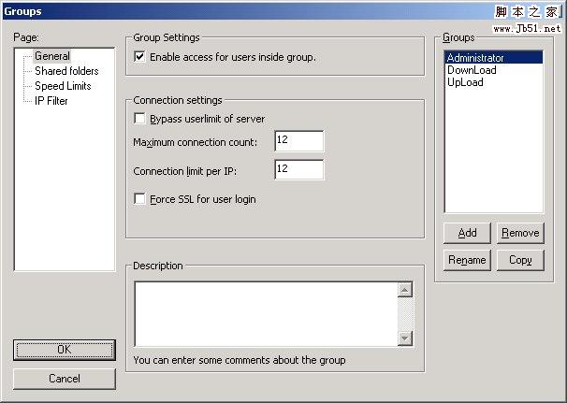Click the Connection limit per IP field
567x403 pixels.
coord(298,170)
